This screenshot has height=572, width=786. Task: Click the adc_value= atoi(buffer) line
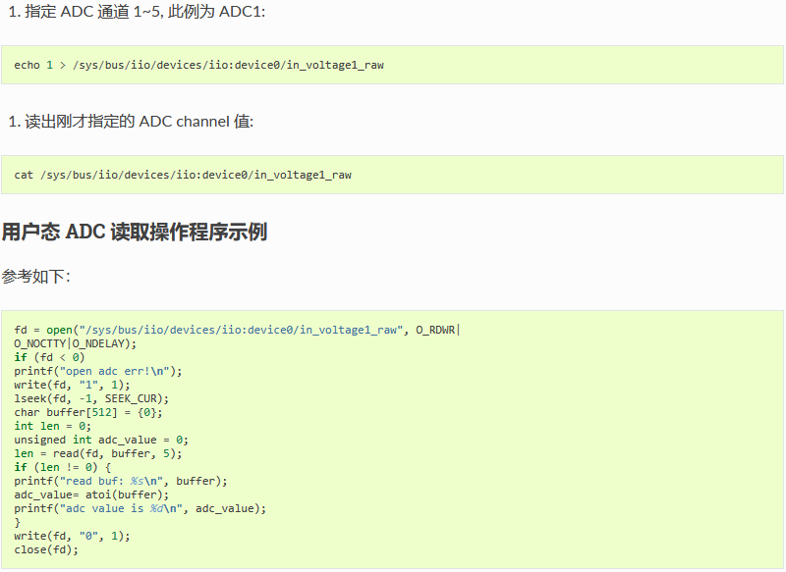coord(91,494)
